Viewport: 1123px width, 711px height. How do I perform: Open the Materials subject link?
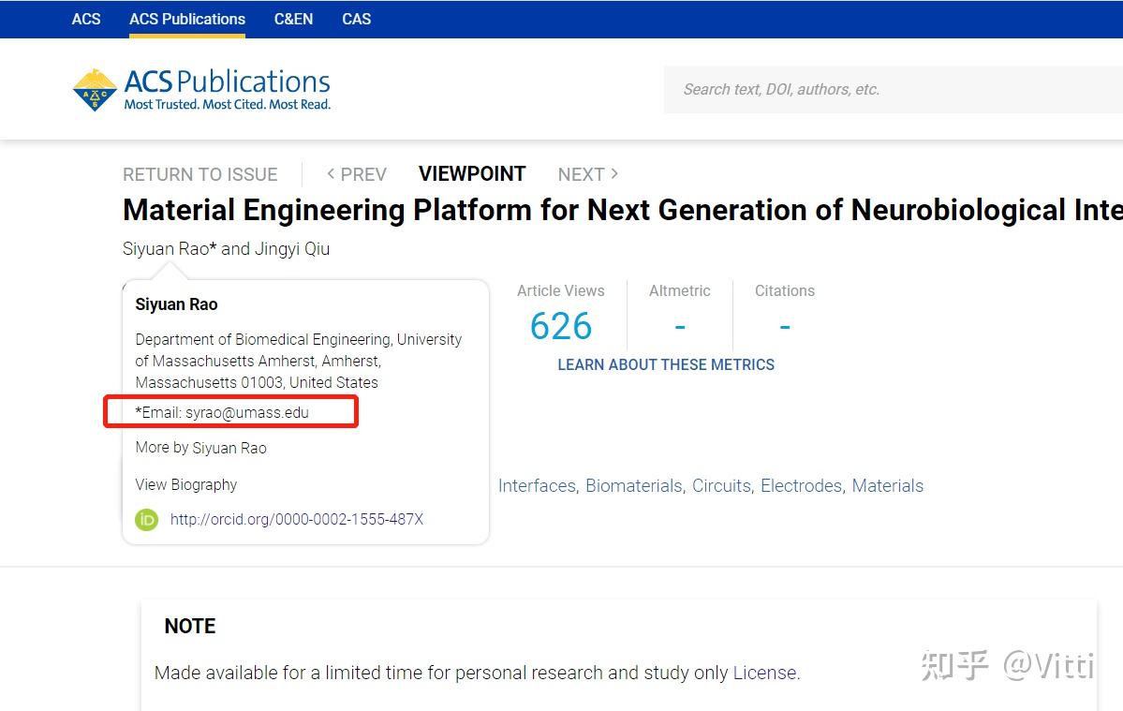887,485
